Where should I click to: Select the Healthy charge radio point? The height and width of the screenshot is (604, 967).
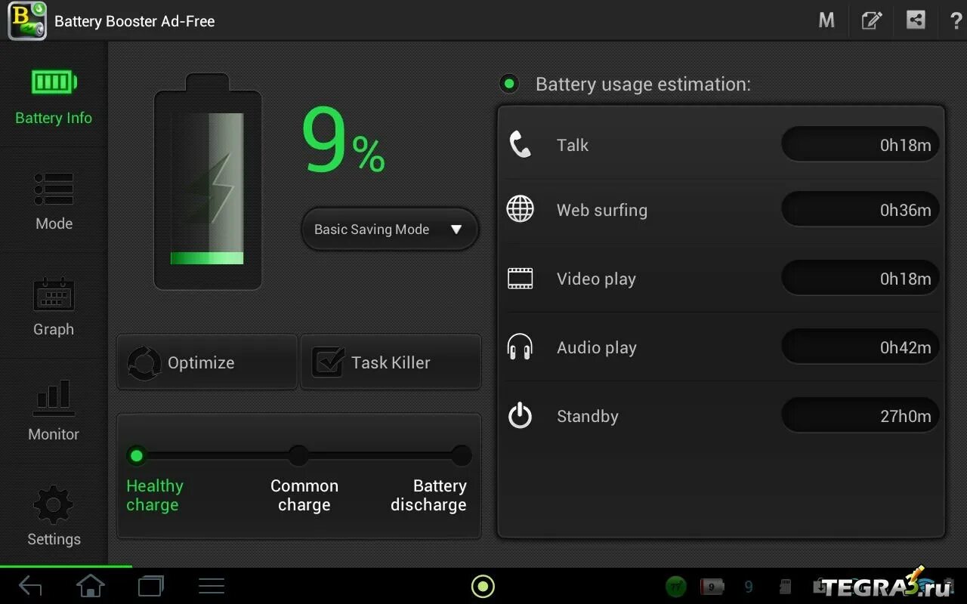(137, 455)
